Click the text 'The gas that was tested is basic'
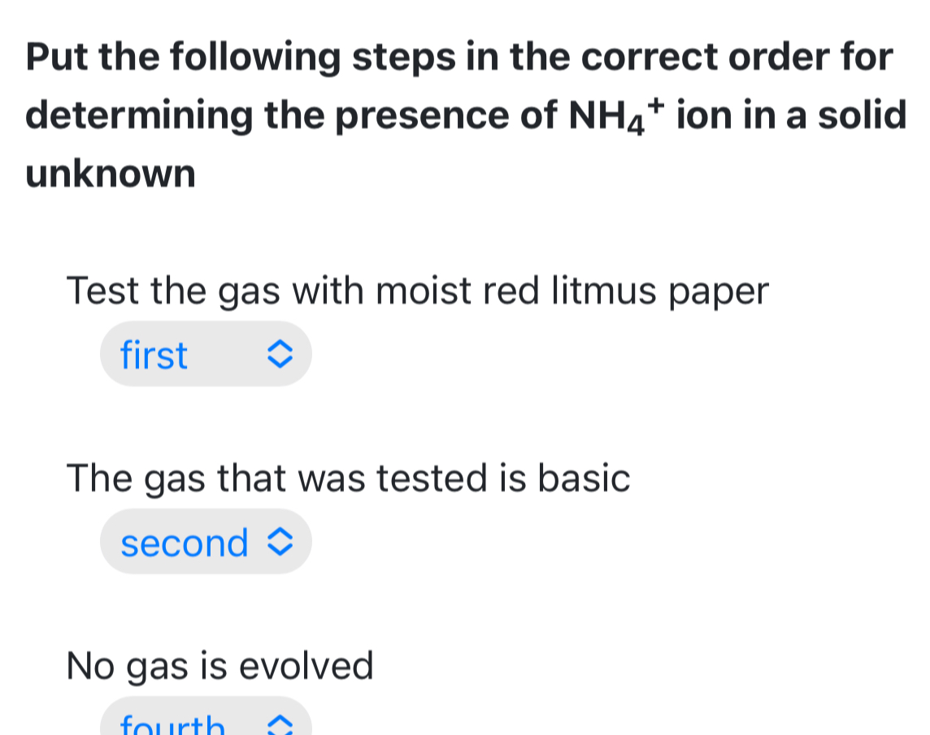The image size is (930, 735). (348, 478)
